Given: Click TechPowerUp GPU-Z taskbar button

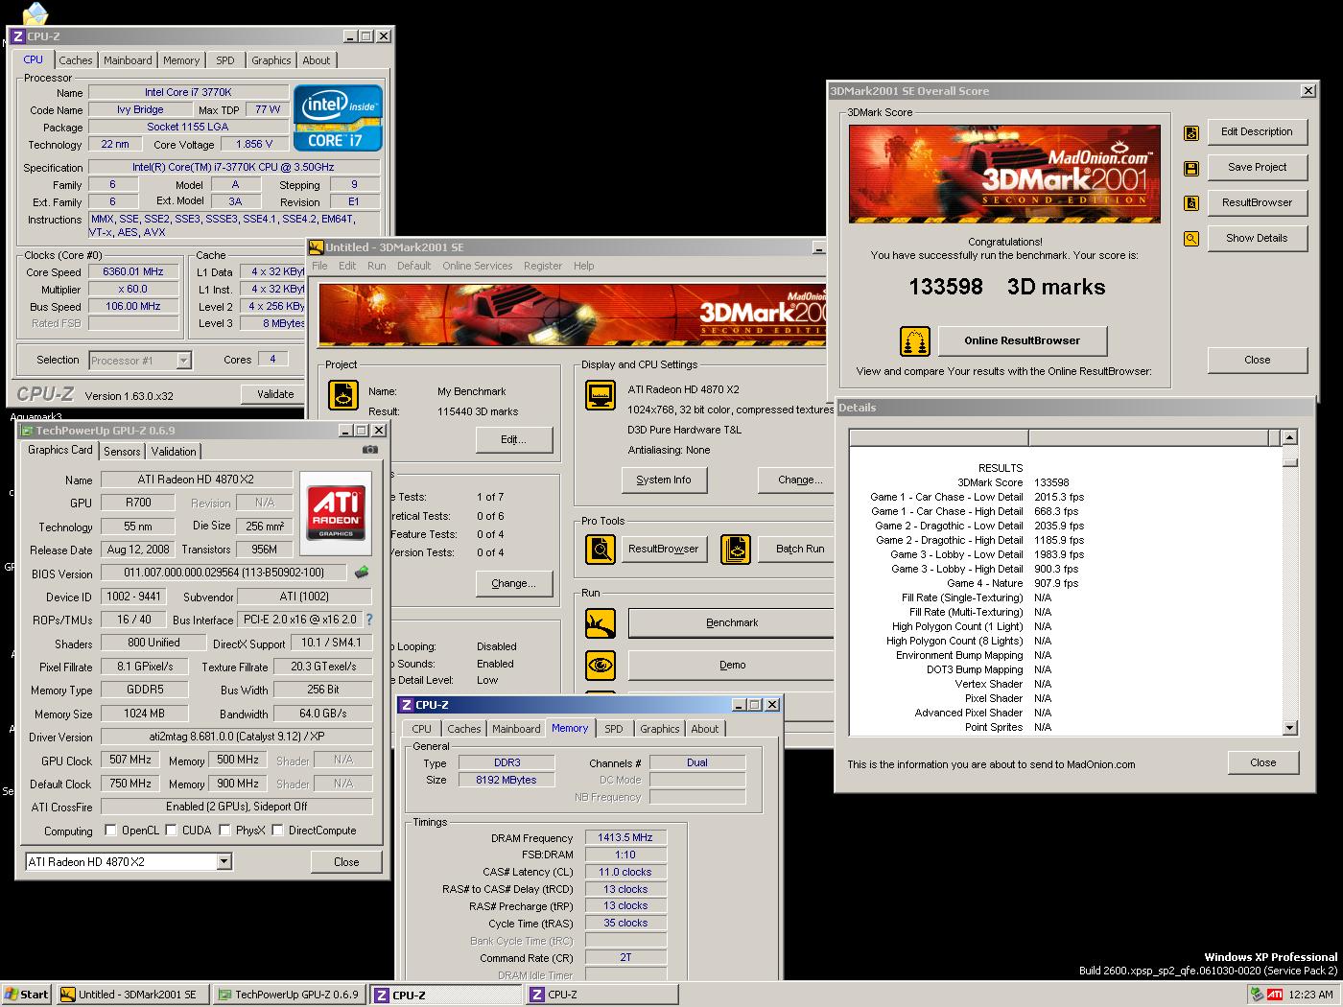Looking at the screenshot, I should (x=289, y=995).
